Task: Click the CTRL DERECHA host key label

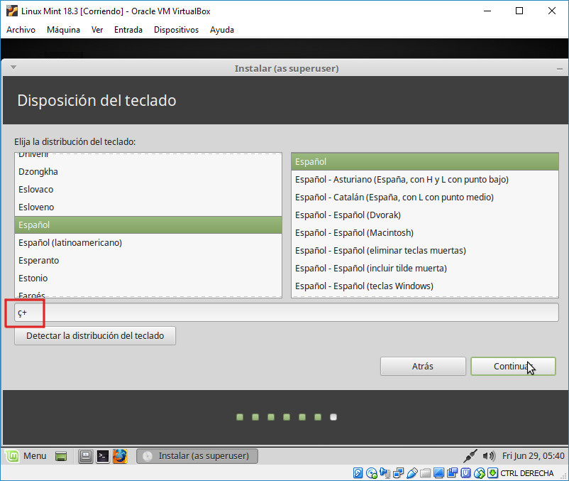Action: point(527,473)
